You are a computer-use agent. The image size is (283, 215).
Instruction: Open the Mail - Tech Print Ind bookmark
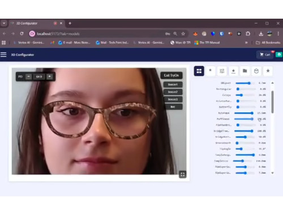112,42
